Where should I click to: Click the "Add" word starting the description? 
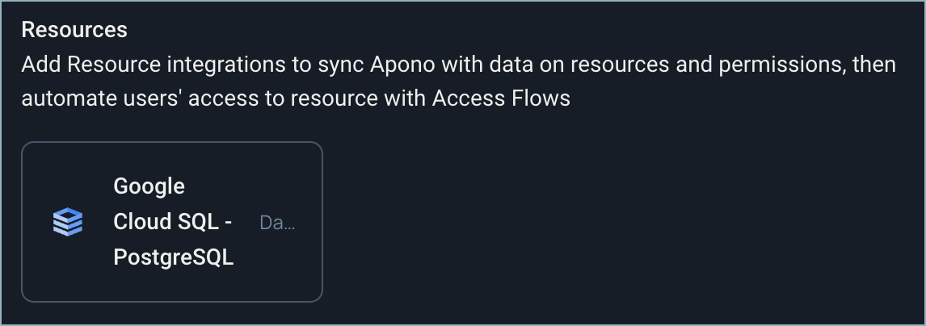39,65
